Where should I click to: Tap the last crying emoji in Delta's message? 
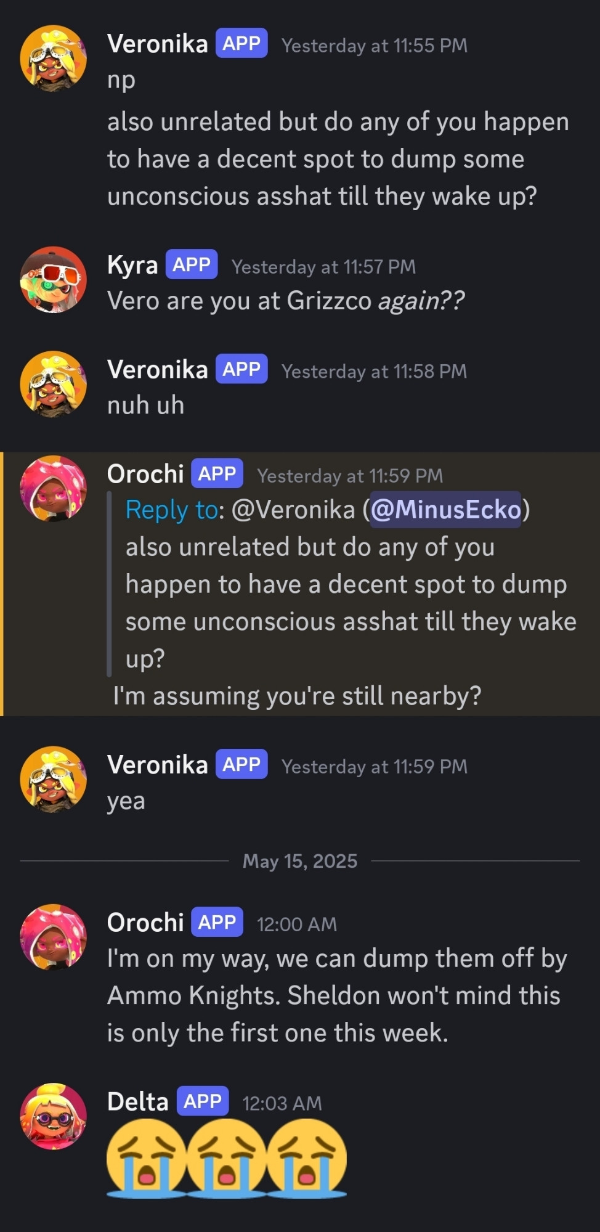306,1158
